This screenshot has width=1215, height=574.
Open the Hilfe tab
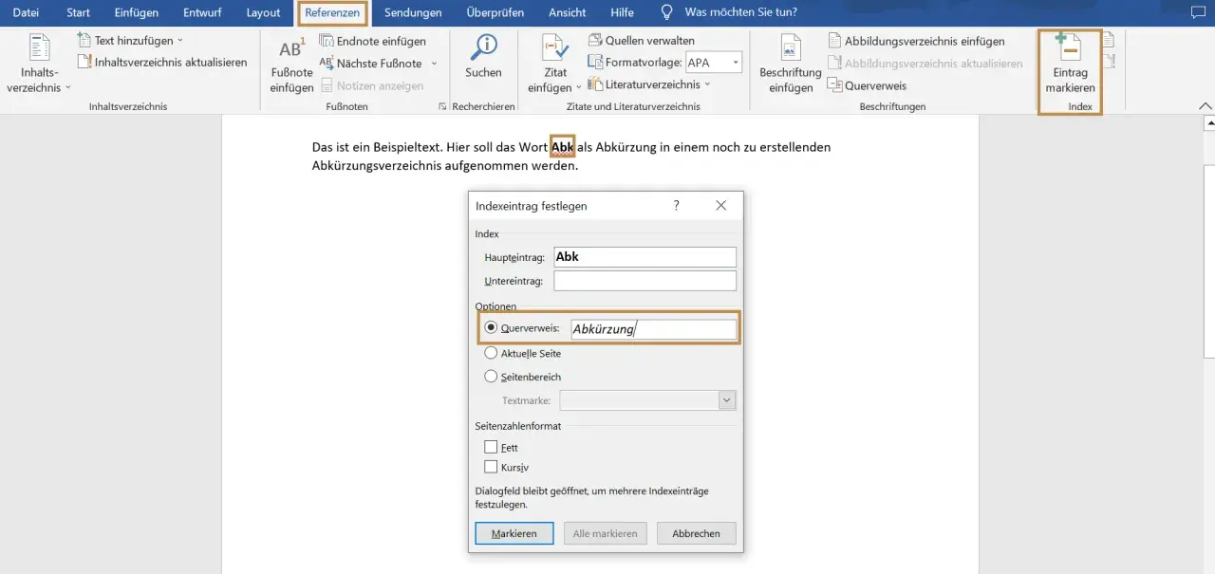click(x=623, y=12)
